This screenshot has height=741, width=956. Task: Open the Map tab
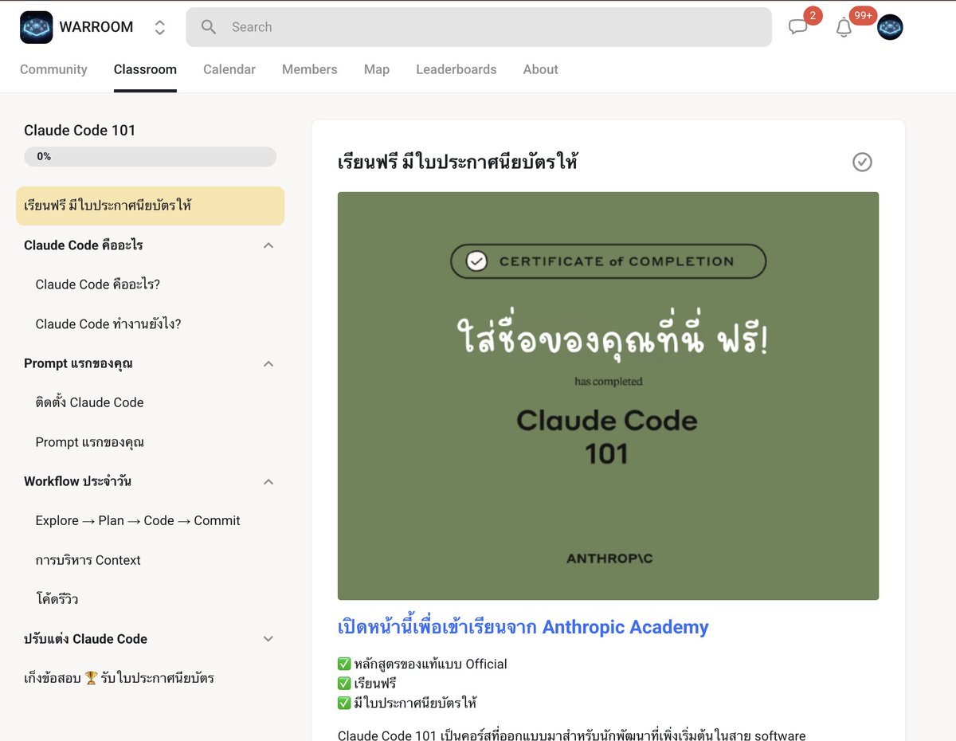pyautogui.click(x=377, y=69)
